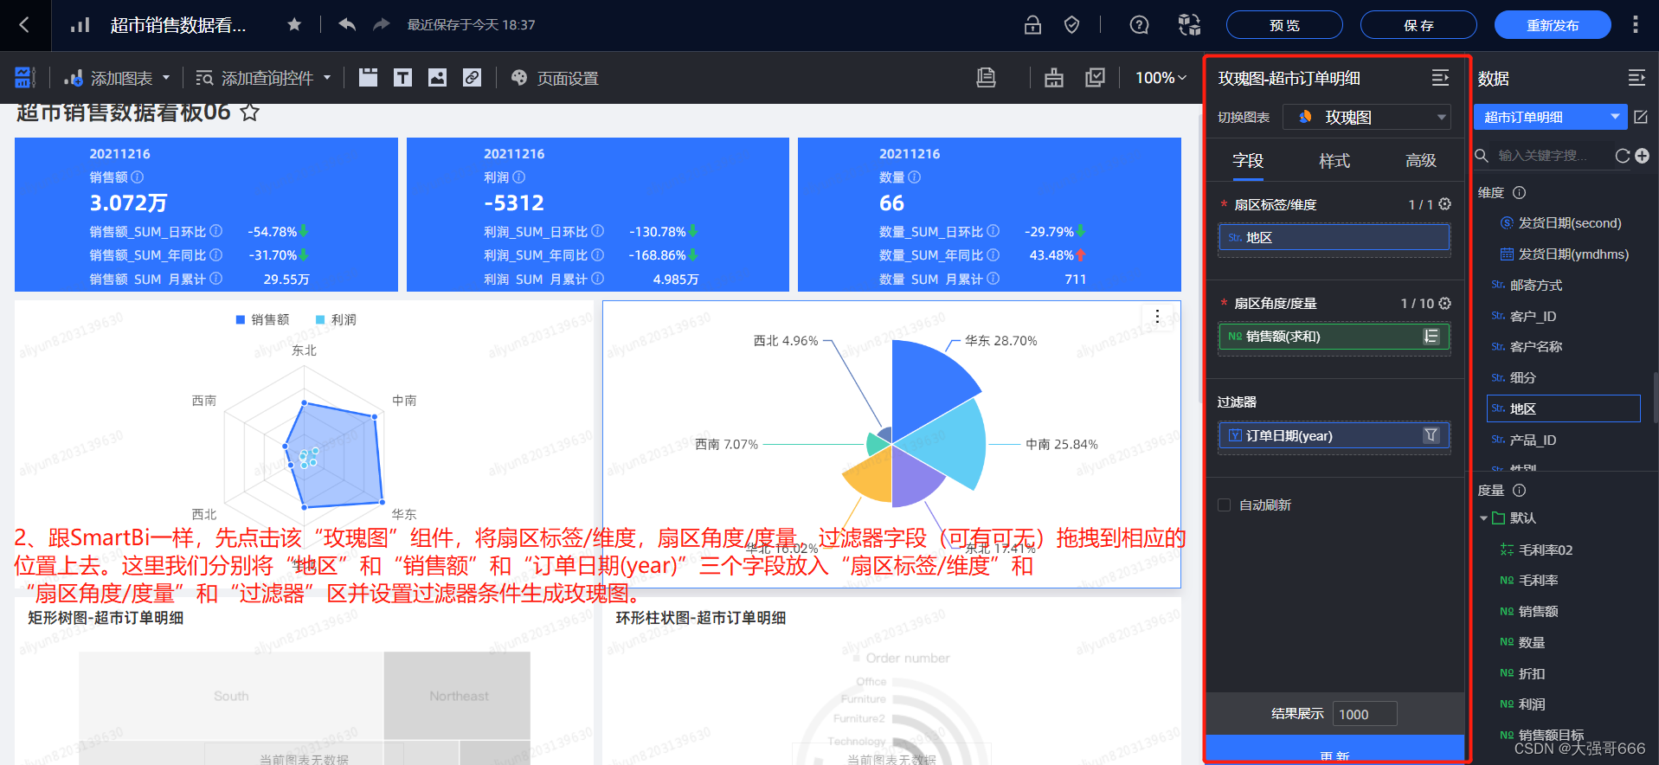Click the page layout document icon
The image size is (1659, 765).
tap(986, 78)
